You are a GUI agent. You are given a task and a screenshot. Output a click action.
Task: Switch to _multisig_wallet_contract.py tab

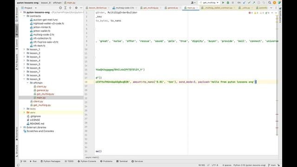pyautogui.click(x=218, y=8)
